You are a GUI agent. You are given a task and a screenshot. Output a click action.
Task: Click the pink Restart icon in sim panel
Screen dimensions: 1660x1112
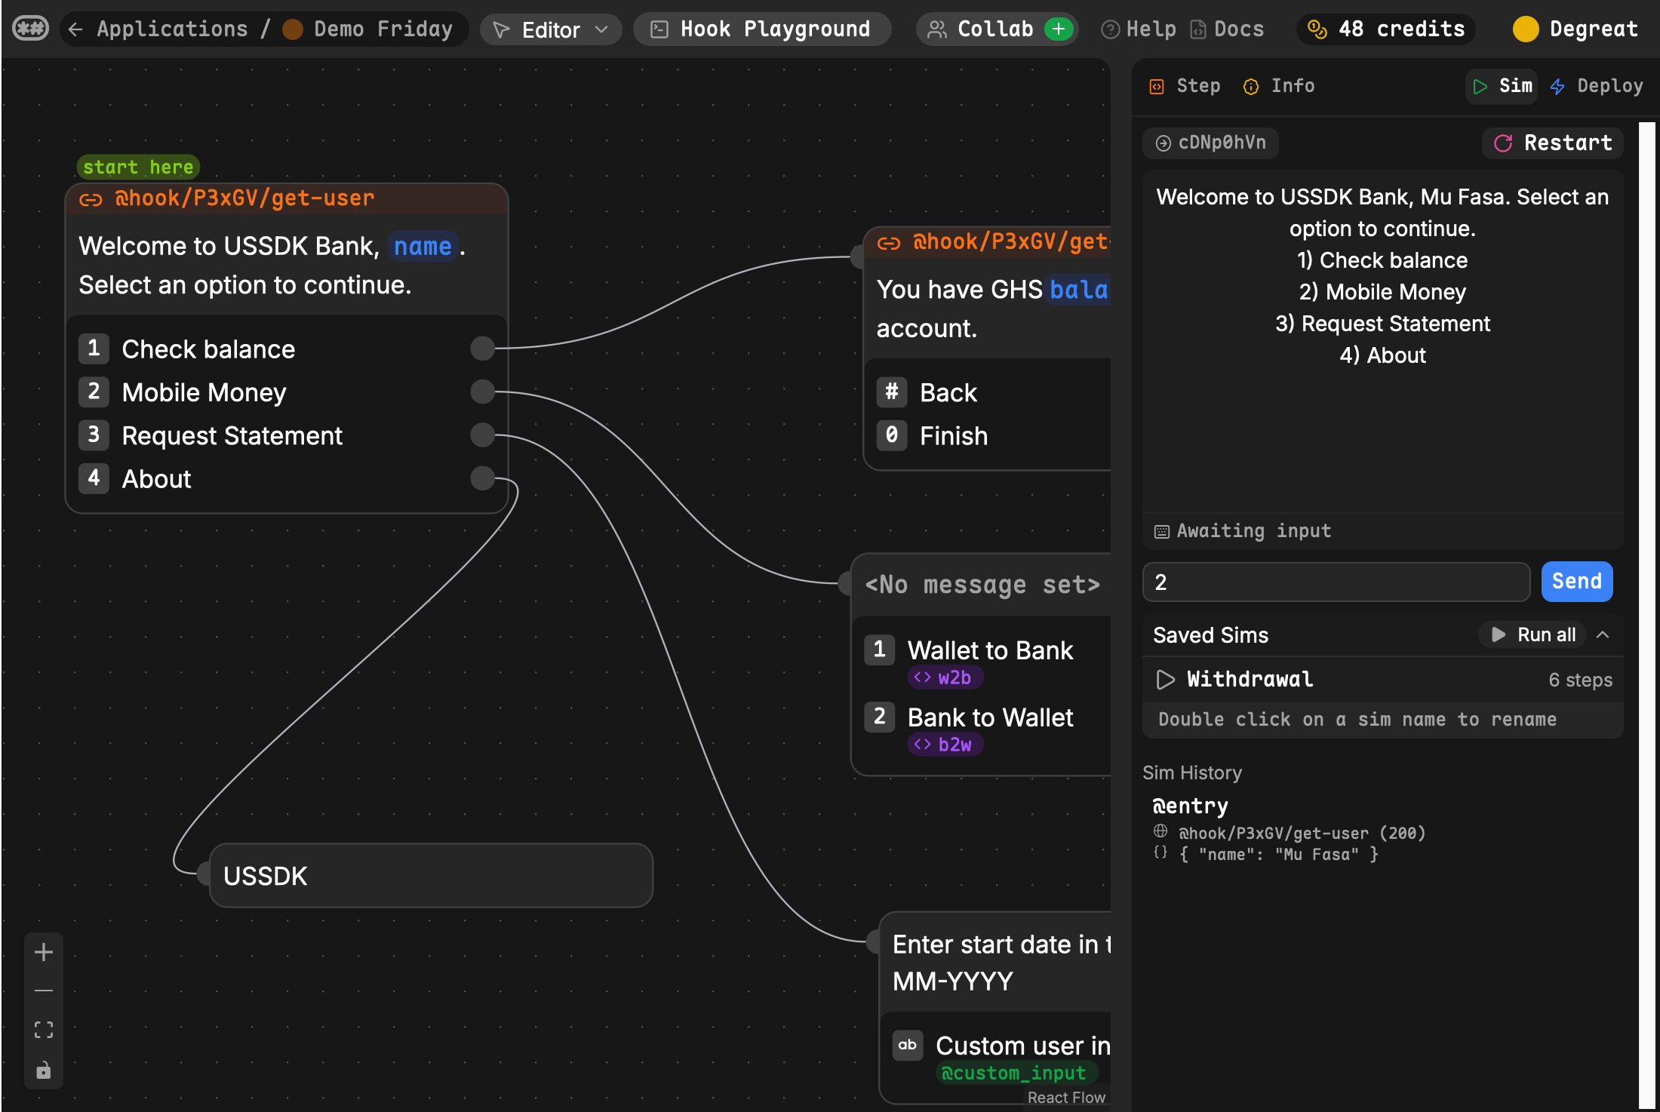[x=1505, y=143]
